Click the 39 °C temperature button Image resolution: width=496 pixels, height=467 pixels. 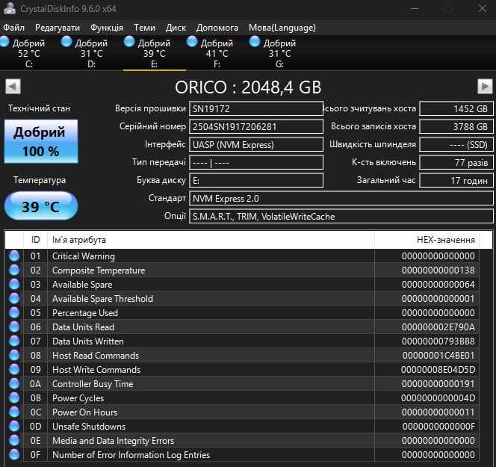point(41,206)
